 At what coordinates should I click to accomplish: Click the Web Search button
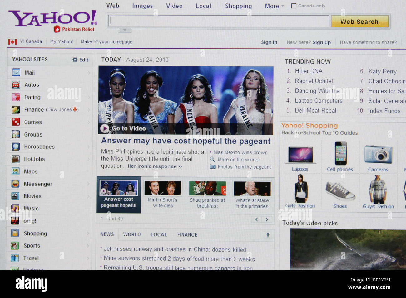click(x=359, y=22)
